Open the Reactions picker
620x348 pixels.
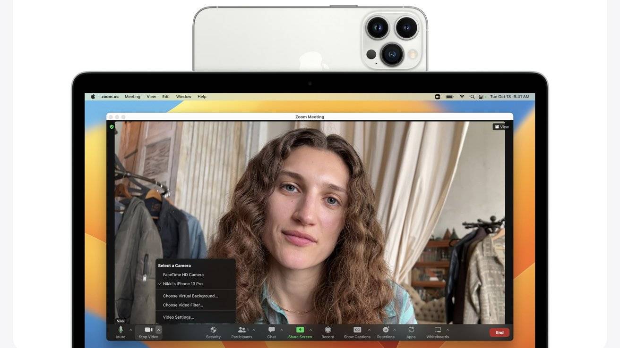(386, 332)
